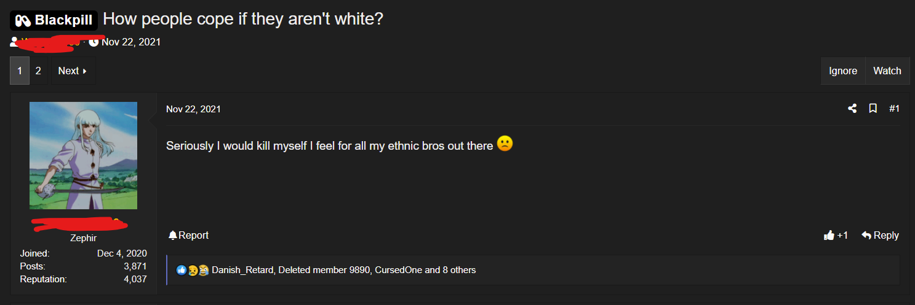Click the Next page button
This screenshot has width=915, height=305.
click(x=73, y=71)
